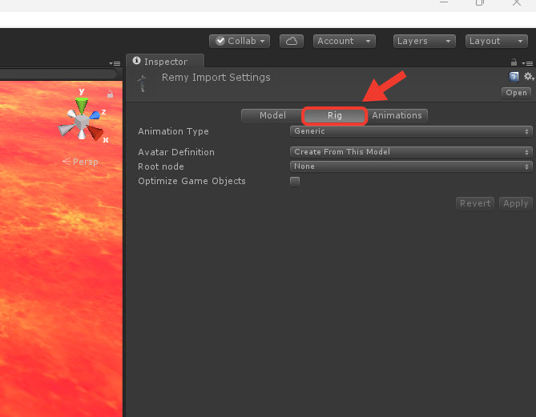The height and width of the screenshot is (417, 536).
Task: Open the help reference book icon
Action: [514, 77]
